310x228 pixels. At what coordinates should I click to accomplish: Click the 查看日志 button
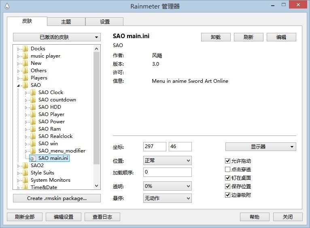[102, 217]
